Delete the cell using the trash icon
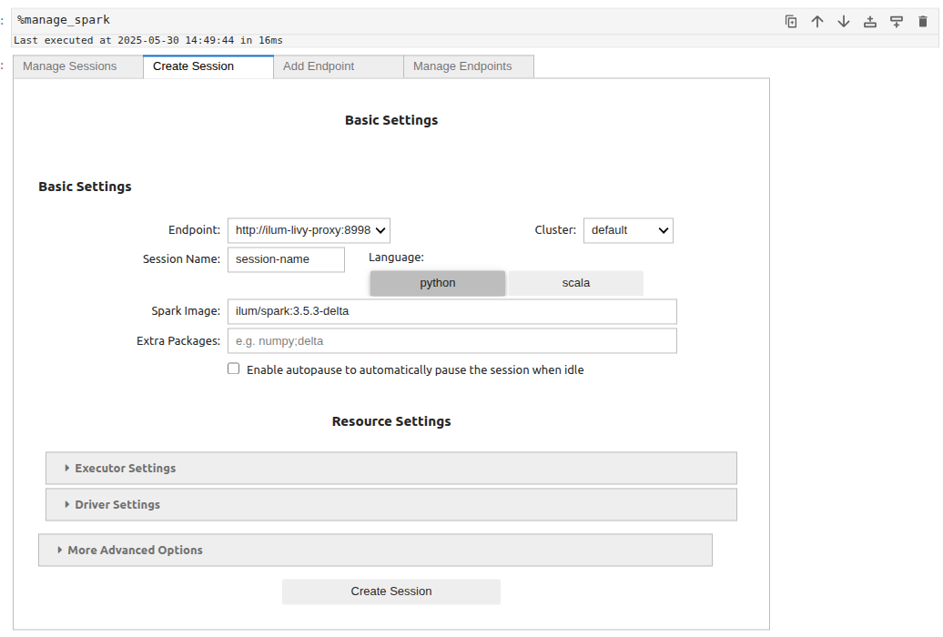This screenshot has height=637, width=943. [x=923, y=20]
